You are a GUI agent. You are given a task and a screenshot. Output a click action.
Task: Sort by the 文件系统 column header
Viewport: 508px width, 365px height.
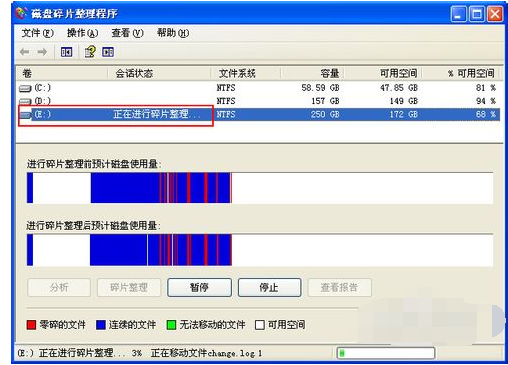[247, 73]
